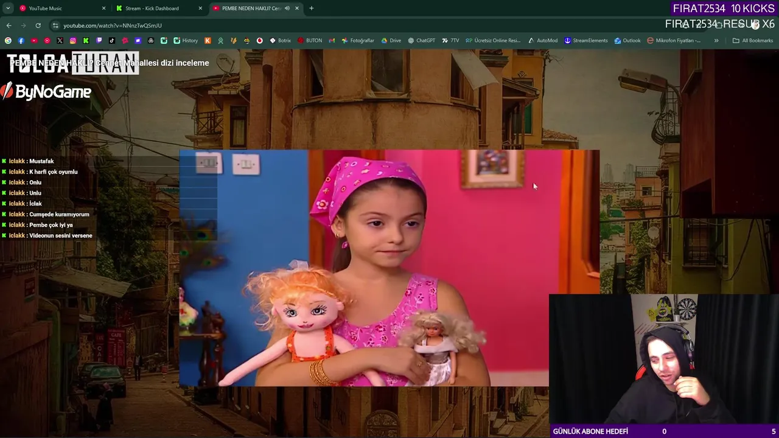Click the 'Pembe çok iyi ya' chat message
The width and height of the screenshot is (779, 438).
[x=51, y=225]
